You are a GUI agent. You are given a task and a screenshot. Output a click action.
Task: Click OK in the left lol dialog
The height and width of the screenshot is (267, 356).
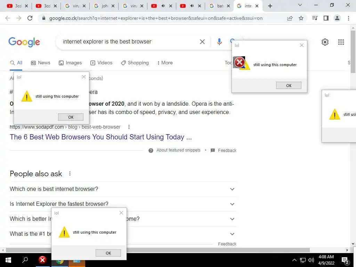pyautogui.click(x=71, y=117)
